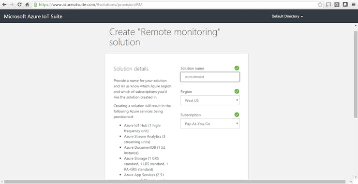The image size is (358, 184).
Task: Click the 'Create "Remote monitoring" solution' heading
Action: click(x=165, y=37)
